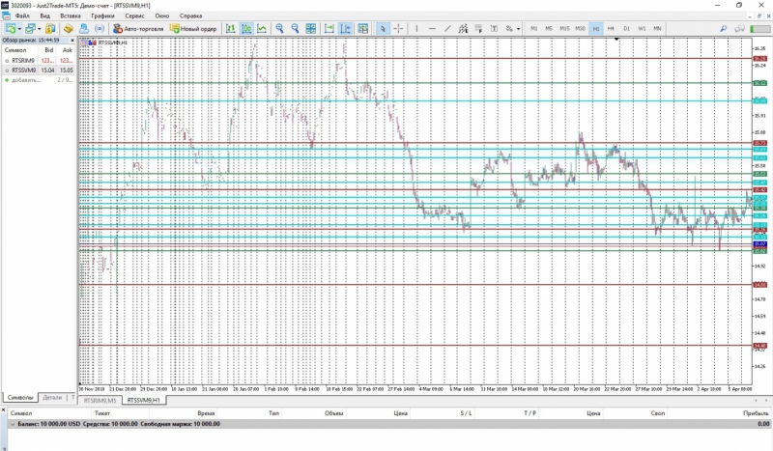The height and width of the screenshot is (451, 773).
Task: Toggle chart auto-scroll to latest bar
Action: tap(329, 29)
